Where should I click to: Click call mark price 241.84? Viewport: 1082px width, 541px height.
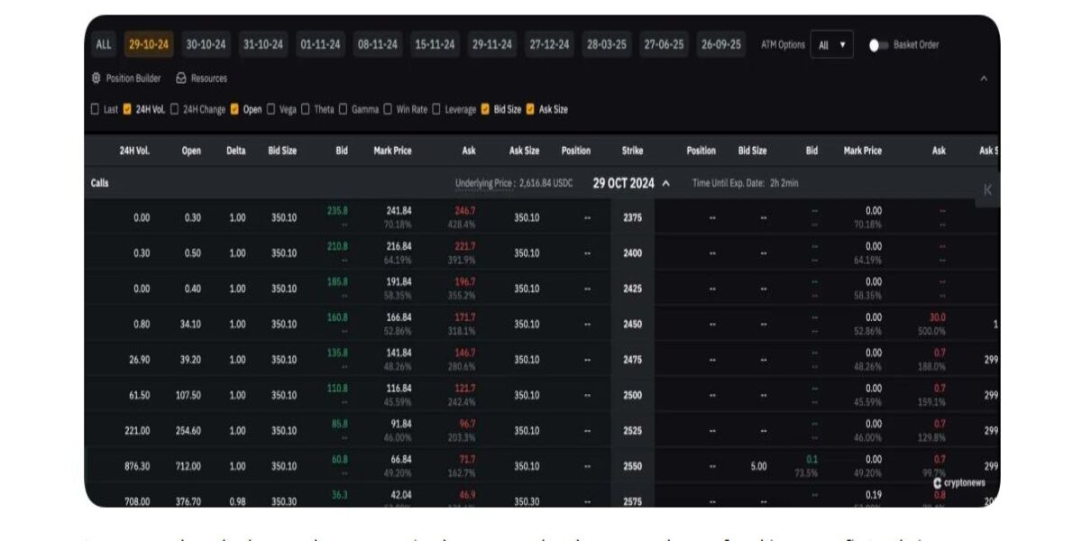tap(399, 210)
